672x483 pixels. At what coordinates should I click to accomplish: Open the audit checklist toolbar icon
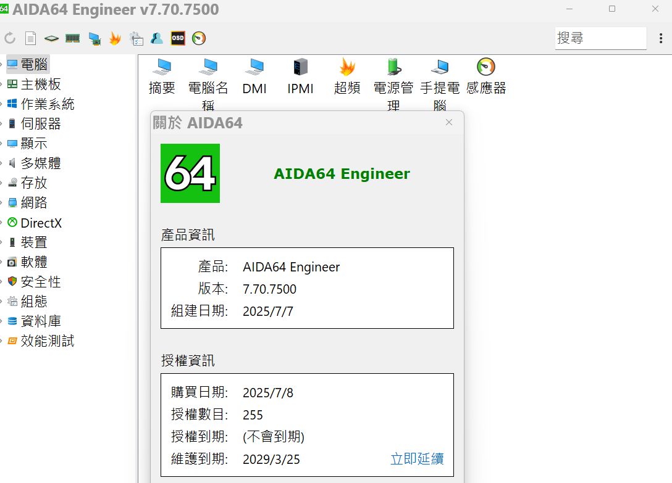(x=136, y=38)
